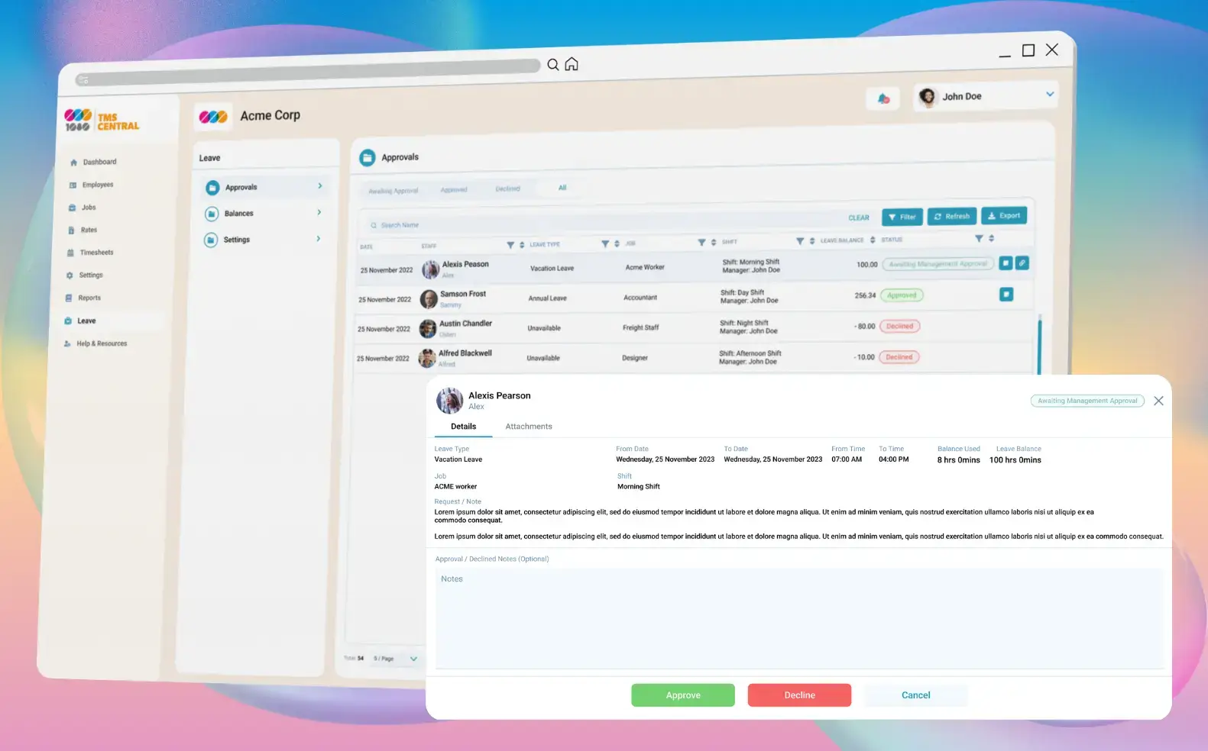
Task: Open the Dashboard sidebar item
Action: click(99, 162)
